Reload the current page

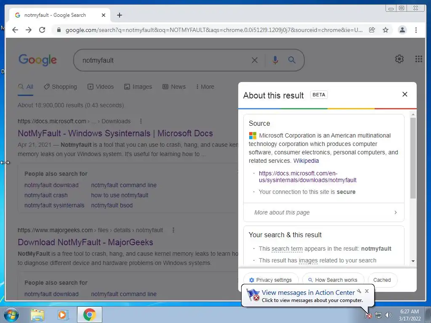pyautogui.click(x=42, y=30)
